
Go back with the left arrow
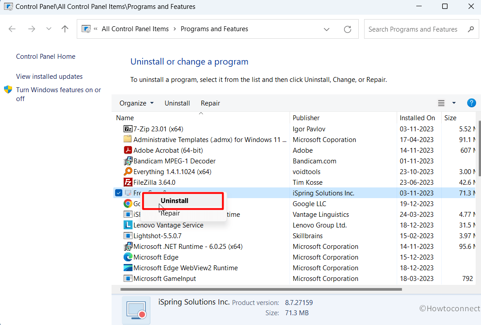point(12,29)
